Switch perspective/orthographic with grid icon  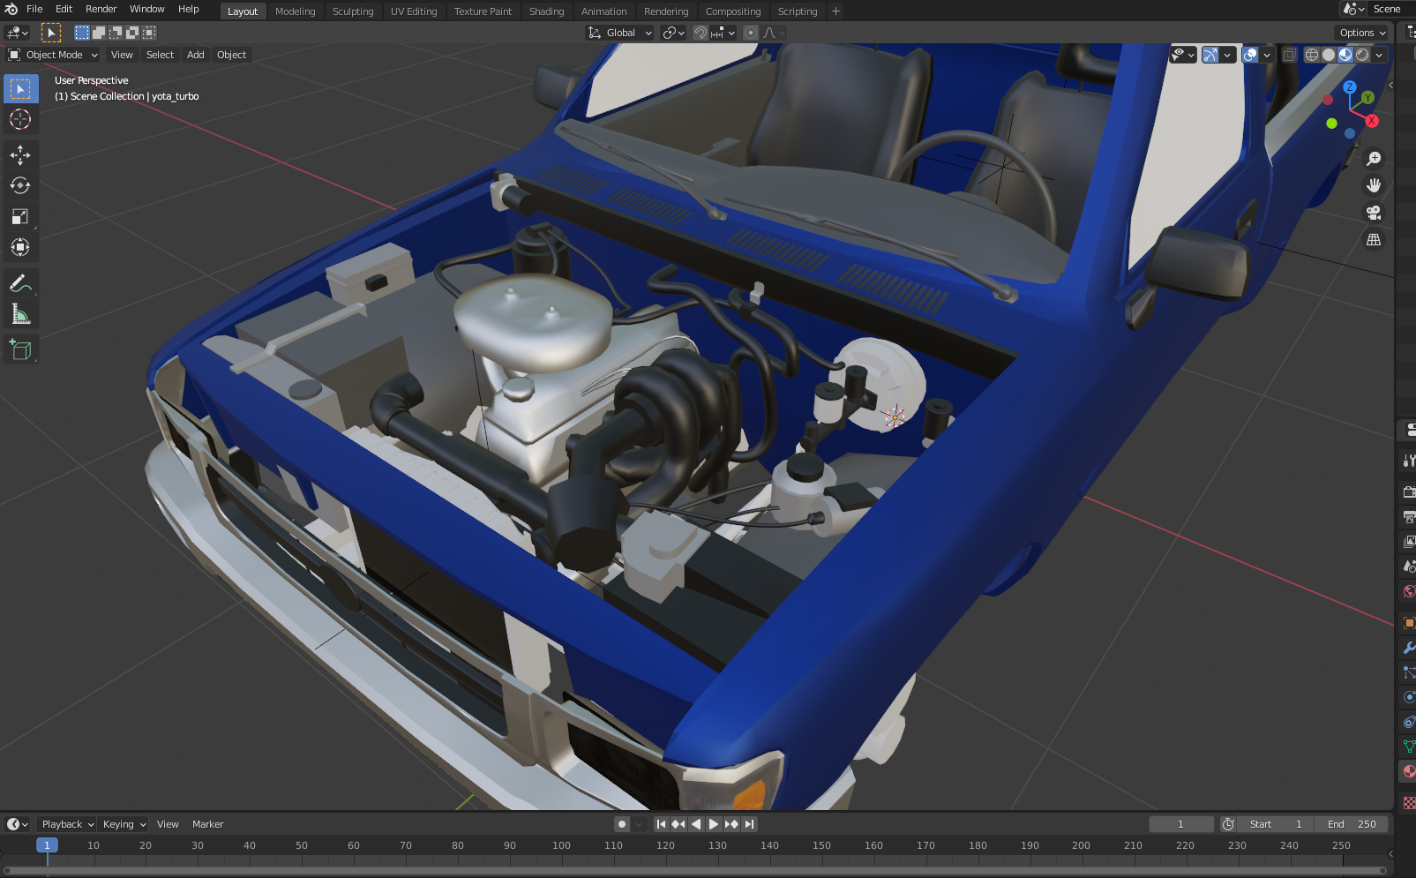(1374, 240)
